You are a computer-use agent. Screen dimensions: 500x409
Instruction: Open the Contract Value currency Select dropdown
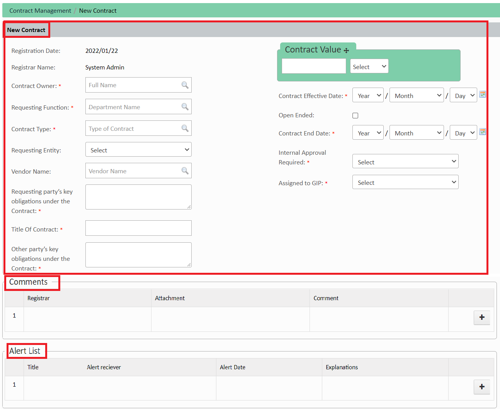tap(369, 66)
